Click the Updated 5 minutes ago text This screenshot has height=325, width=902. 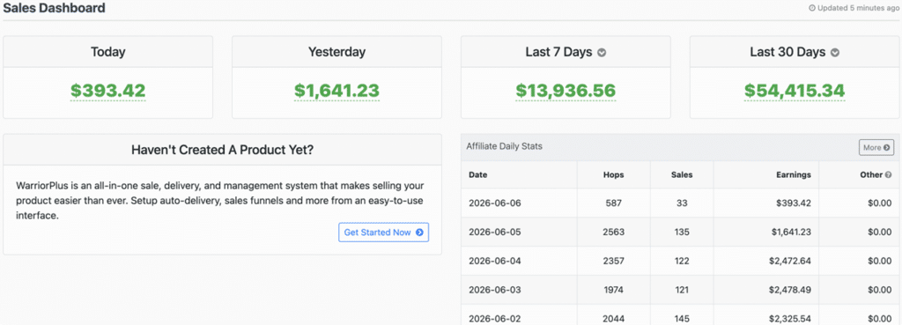(x=859, y=9)
